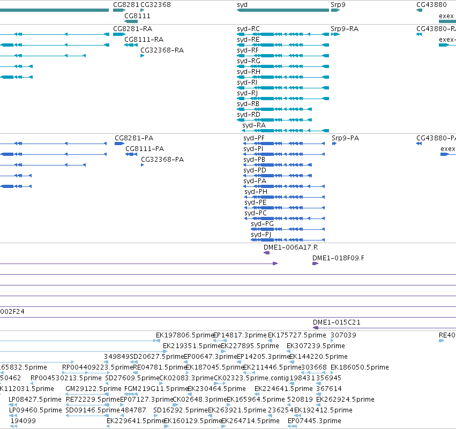Click EST EK229641.5prime
Viewport: 456px width, 429px height.
(x=136, y=421)
